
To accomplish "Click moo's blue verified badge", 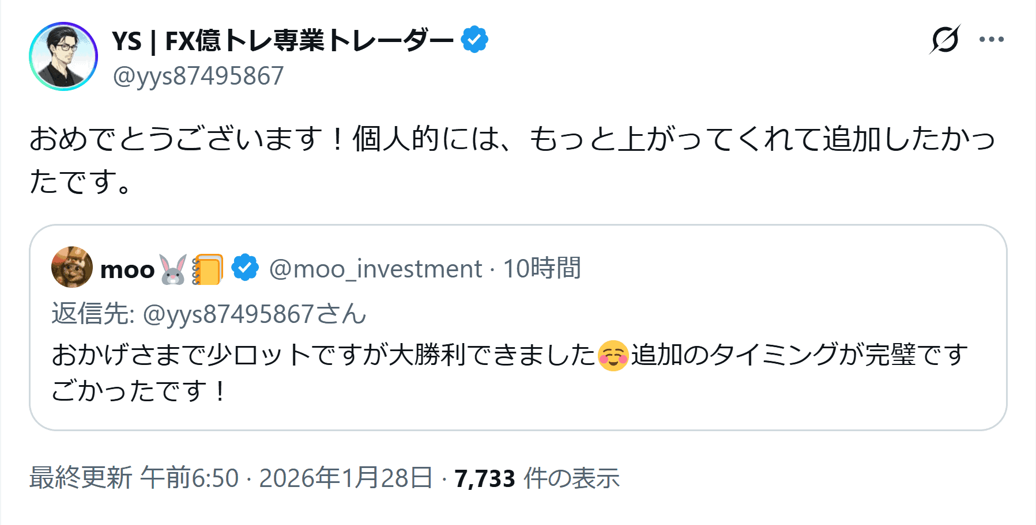I will [245, 268].
